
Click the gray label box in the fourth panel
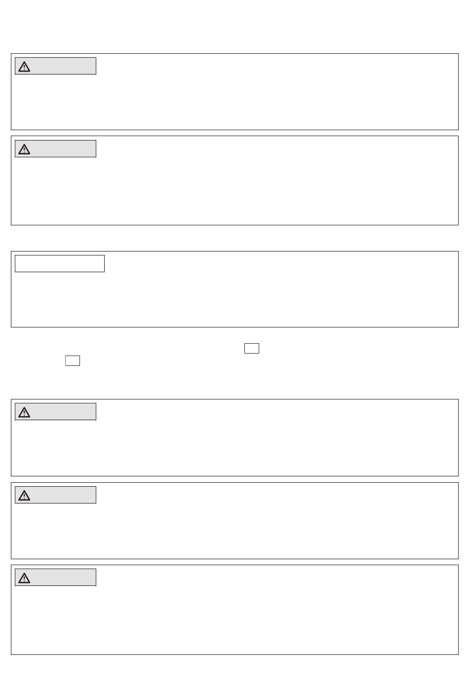[x=55, y=412]
